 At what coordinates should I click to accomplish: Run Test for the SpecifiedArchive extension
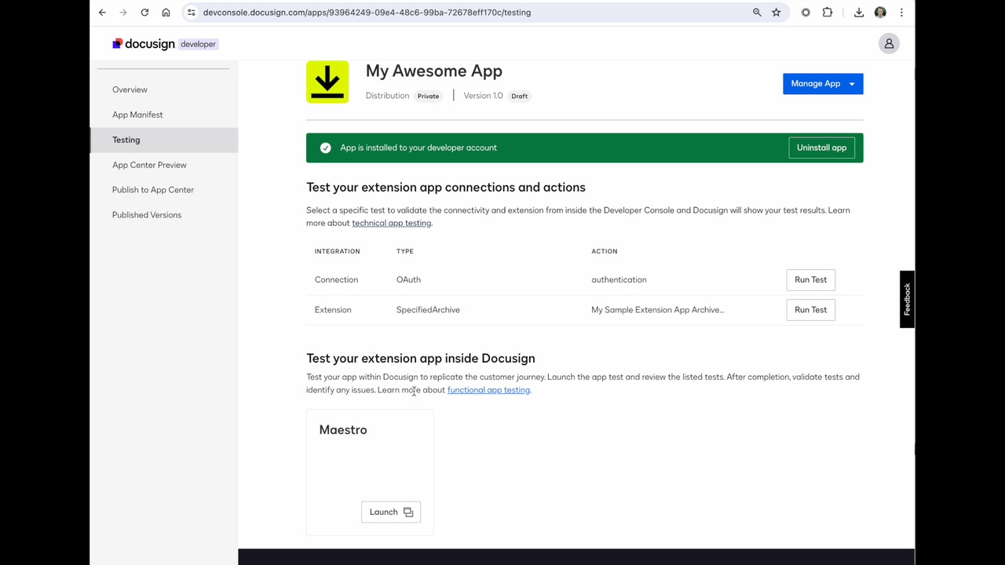[810, 310]
